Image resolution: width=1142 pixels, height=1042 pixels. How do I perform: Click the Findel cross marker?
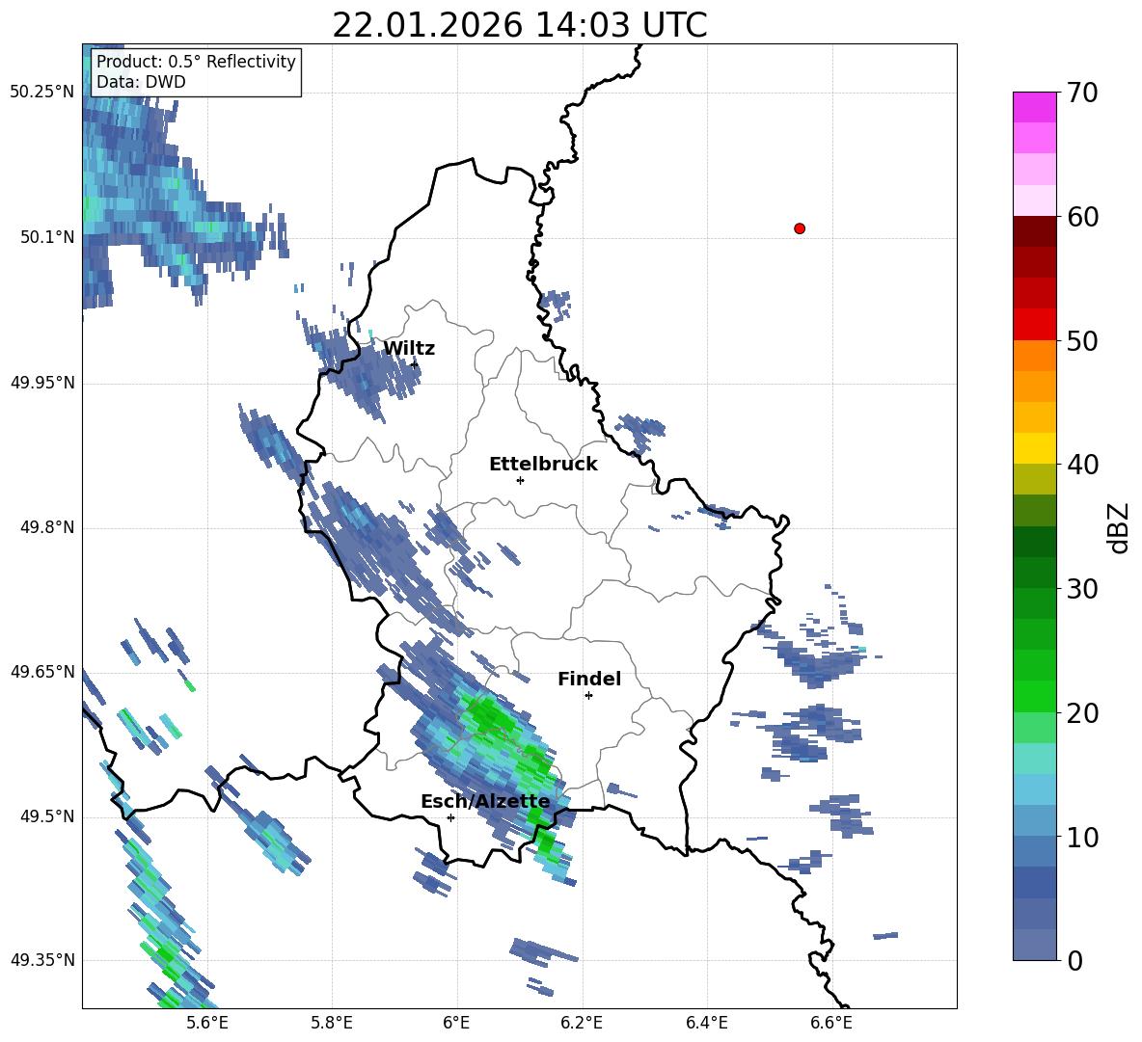pyautogui.click(x=589, y=696)
